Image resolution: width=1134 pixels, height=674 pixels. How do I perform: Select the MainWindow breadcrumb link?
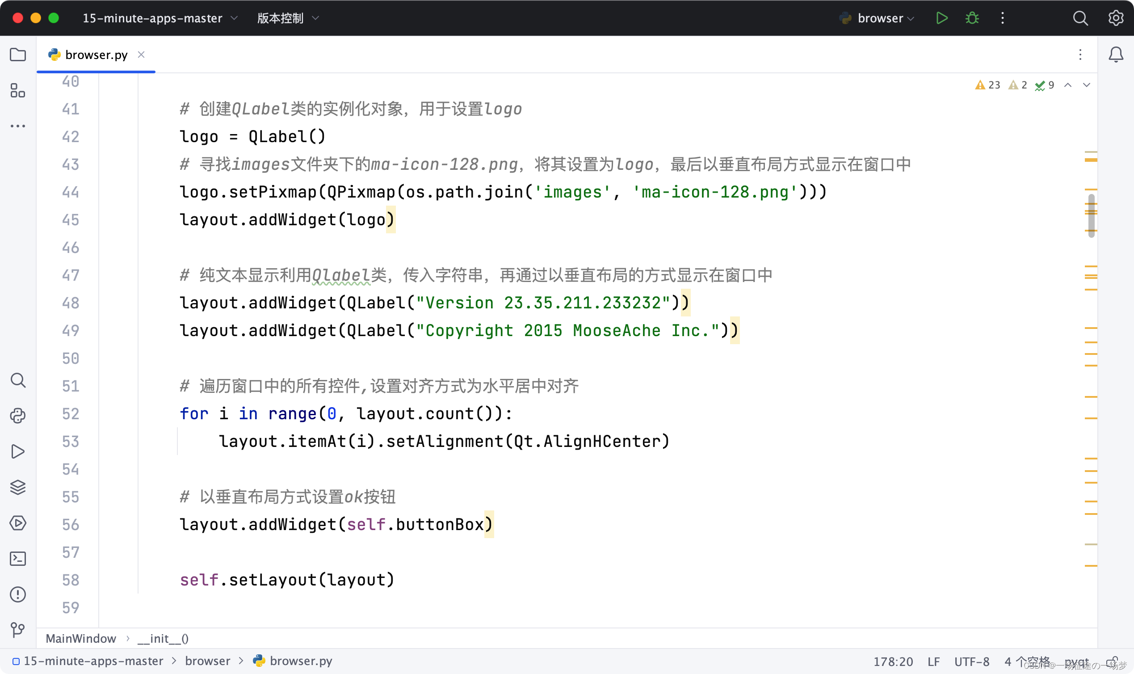pos(81,638)
